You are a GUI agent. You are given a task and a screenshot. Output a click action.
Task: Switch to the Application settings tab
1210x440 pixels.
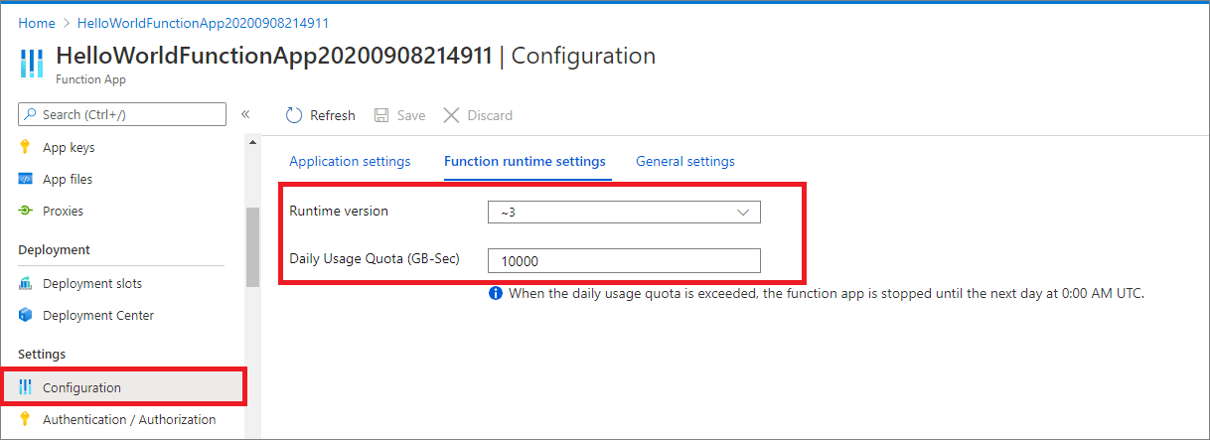[350, 161]
